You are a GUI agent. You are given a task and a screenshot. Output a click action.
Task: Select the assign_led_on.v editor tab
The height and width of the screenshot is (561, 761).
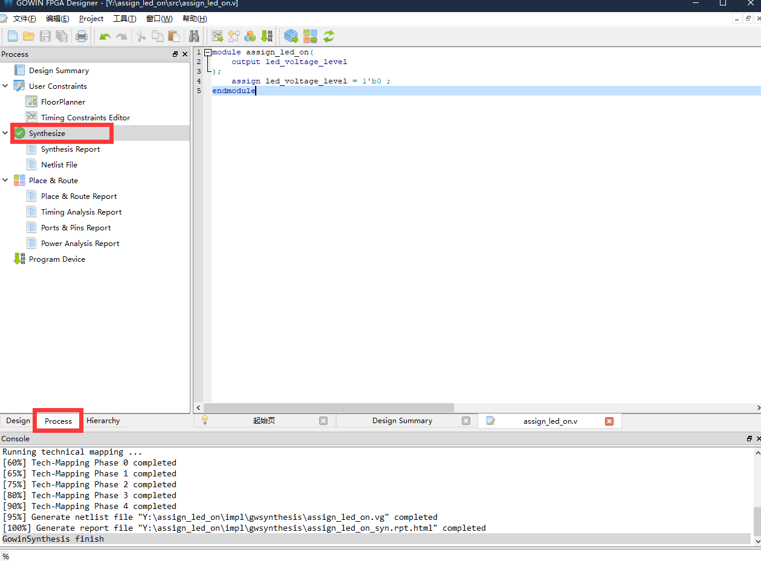pyautogui.click(x=551, y=421)
